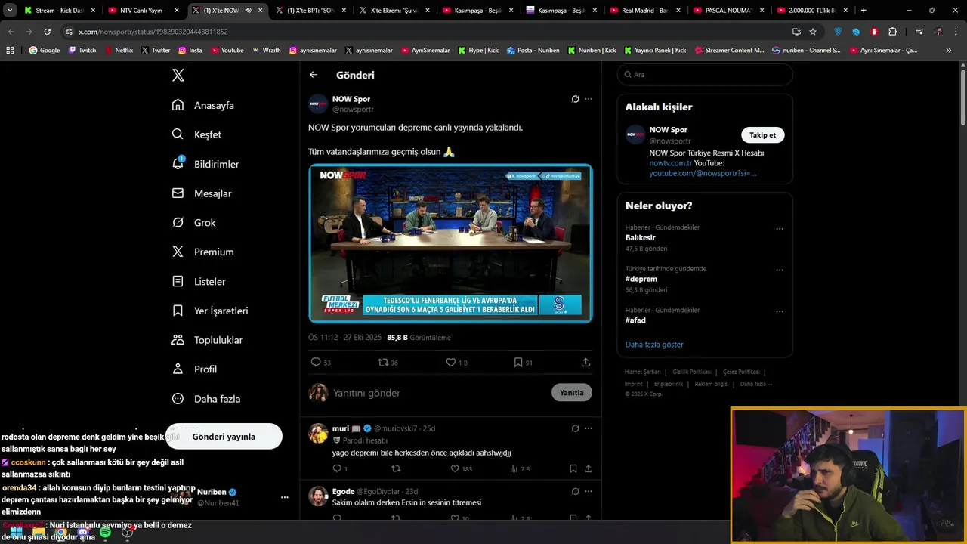This screenshot has width=967, height=544.
Task: Click the Ara search field
Action: click(705, 75)
